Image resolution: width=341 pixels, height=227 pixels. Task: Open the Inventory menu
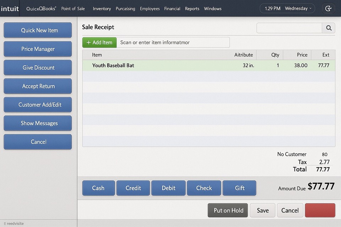tap(102, 9)
